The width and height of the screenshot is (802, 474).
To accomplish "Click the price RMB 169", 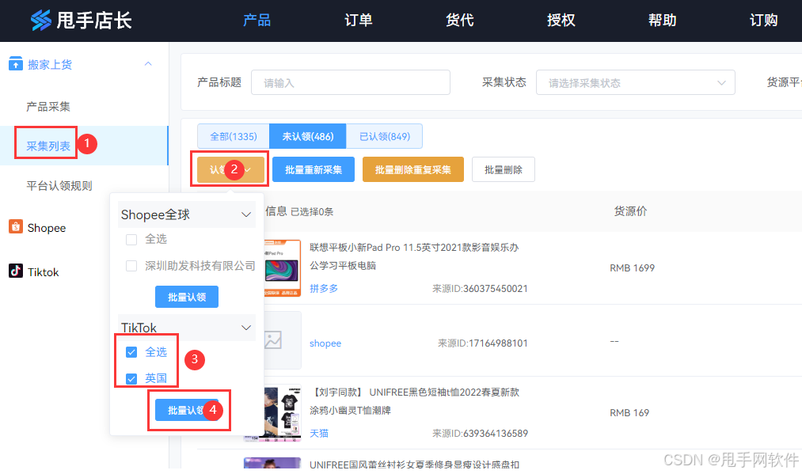I will (x=629, y=412).
